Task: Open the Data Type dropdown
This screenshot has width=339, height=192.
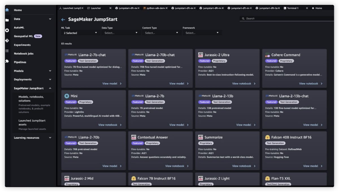Action: click(x=121, y=33)
